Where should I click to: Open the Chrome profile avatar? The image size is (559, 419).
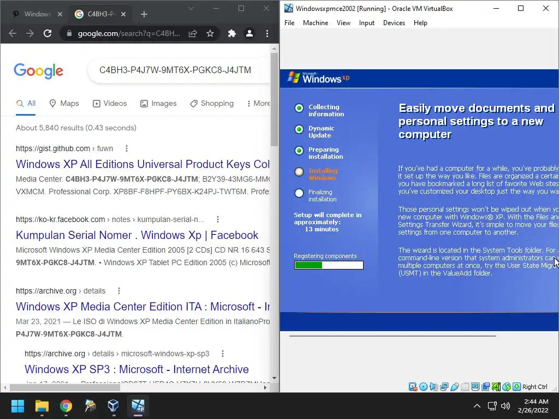pyautogui.click(x=249, y=33)
